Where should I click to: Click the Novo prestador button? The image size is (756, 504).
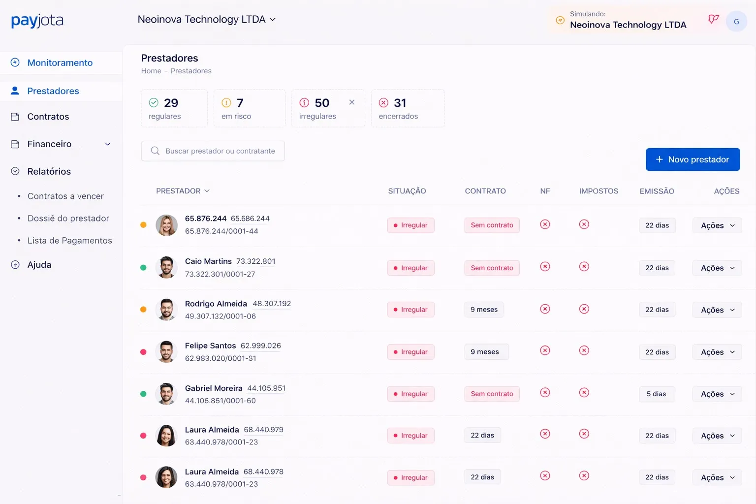point(693,159)
